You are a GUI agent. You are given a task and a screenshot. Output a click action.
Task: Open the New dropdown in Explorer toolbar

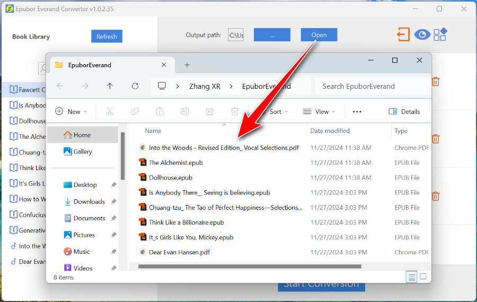point(71,112)
